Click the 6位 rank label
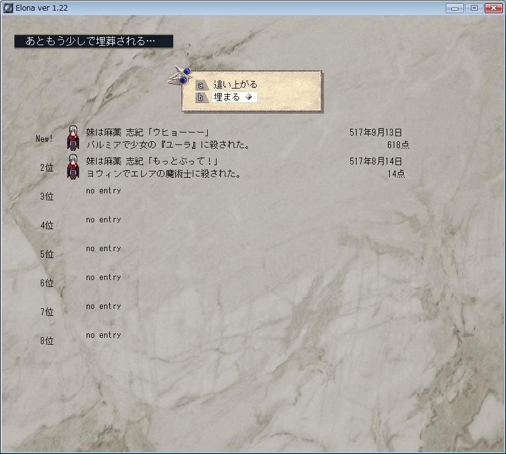This screenshot has width=506, height=454. click(47, 283)
